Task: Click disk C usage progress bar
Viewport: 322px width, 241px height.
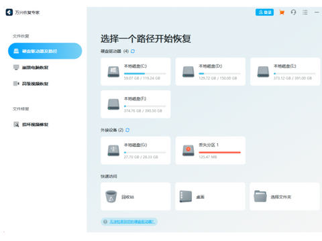Action: point(145,74)
